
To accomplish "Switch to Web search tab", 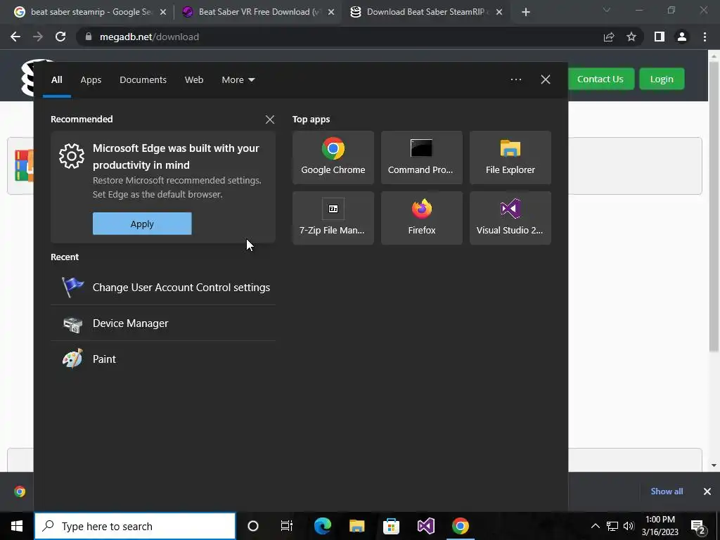I will 194,80.
